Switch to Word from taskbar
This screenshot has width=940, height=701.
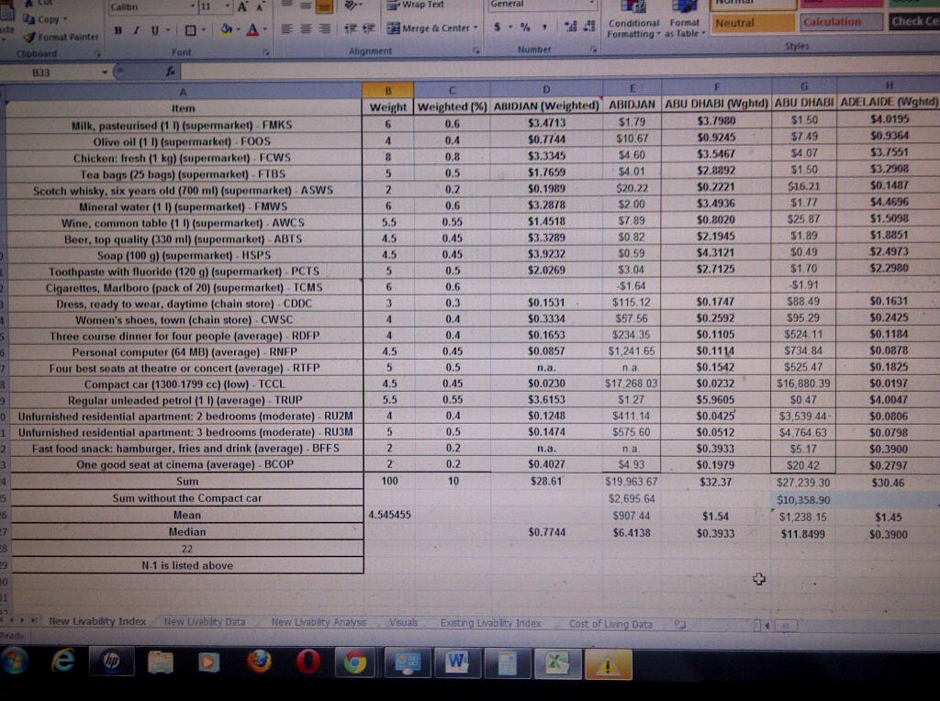[x=456, y=662]
